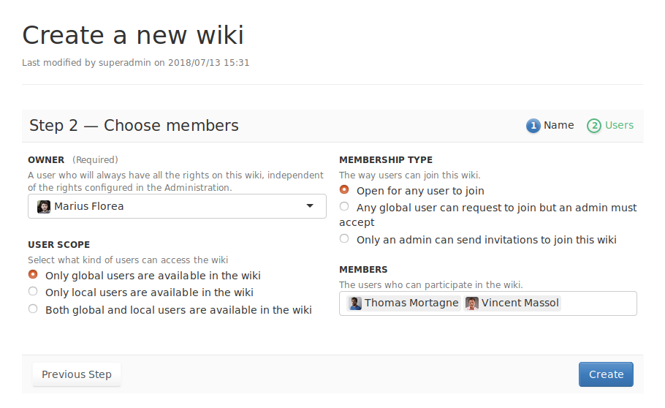Choose 'Any global user can request to join'

[x=344, y=207]
